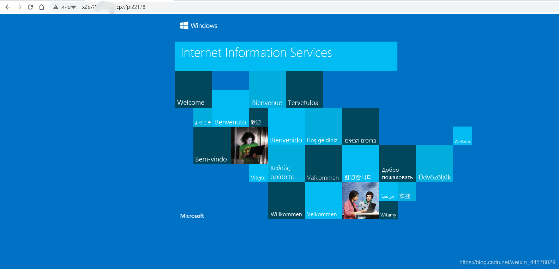Click the 欢迎 simplified Chinese tile
Viewport: 559px width, 269px height.
(x=407, y=191)
